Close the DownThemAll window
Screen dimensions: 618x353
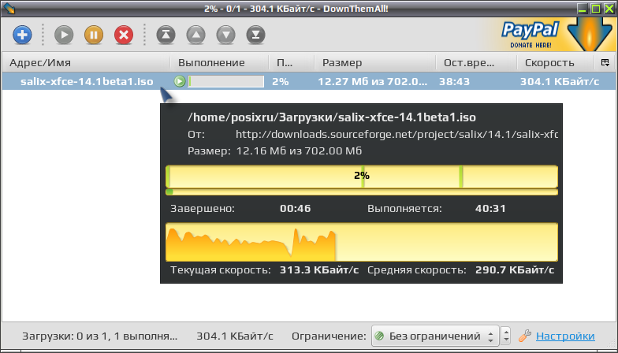tap(609, 8)
